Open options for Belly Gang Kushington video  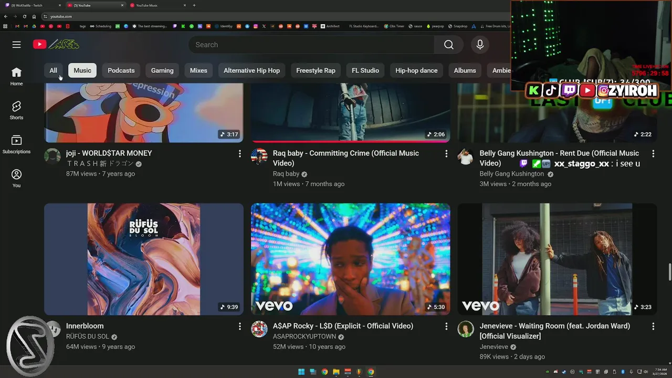pos(653,153)
